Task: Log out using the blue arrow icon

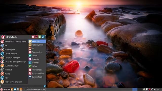Action: (x=43, y=37)
